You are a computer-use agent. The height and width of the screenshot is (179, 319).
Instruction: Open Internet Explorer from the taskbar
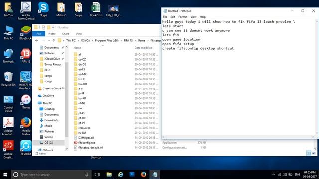(x=121, y=175)
